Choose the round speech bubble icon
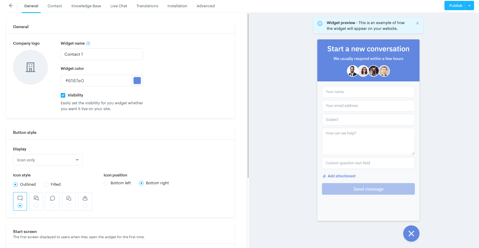Viewport: 479px width, 248px height. (x=53, y=198)
